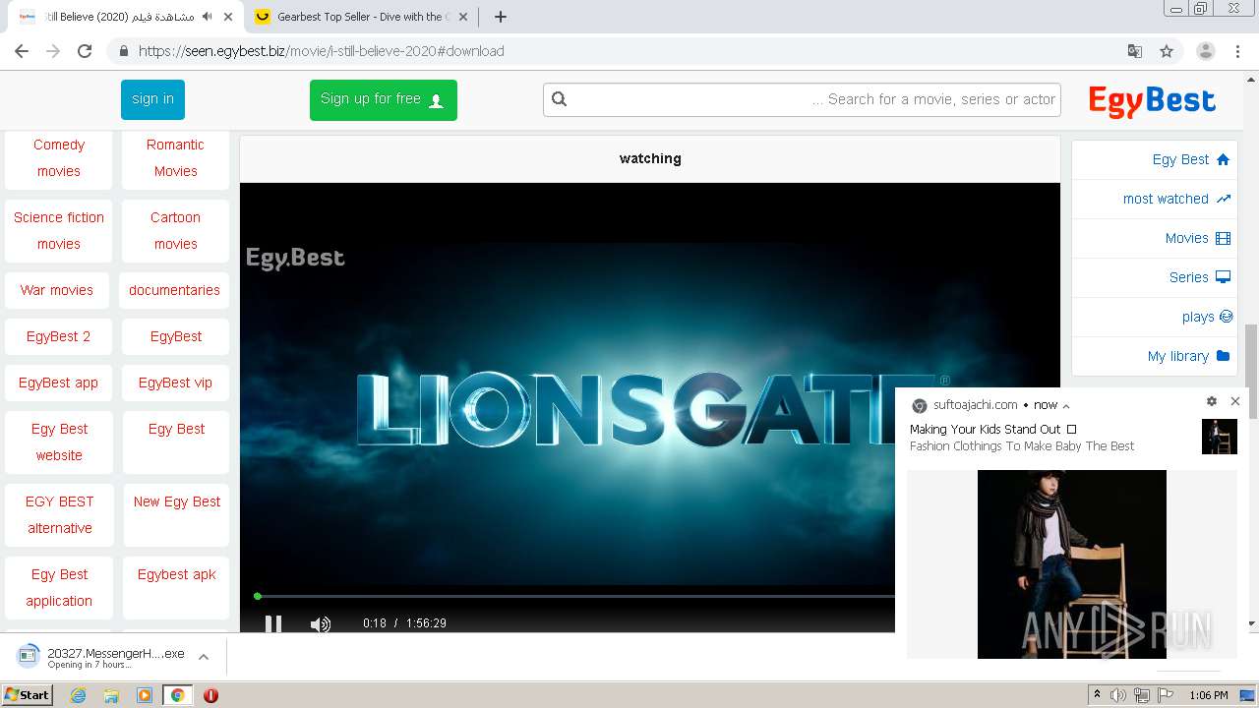Screen dimensions: 1259x708
Task: Open download item options arrow
Action: [204, 657]
